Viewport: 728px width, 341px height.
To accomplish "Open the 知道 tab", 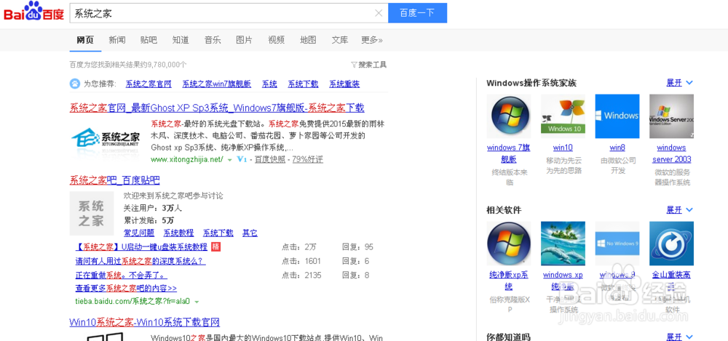I will click(x=181, y=40).
